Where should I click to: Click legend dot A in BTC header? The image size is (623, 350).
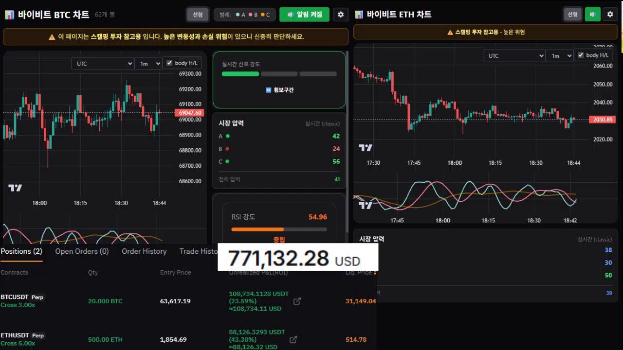point(238,15)
